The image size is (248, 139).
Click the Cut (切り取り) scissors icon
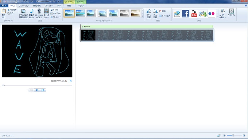pos(8,10)
